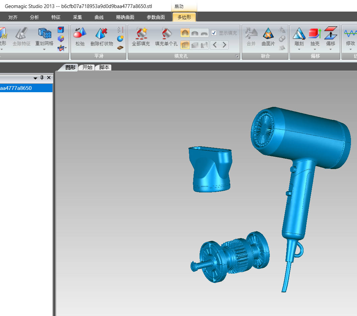The height and width of the screenshot is (316, 357).
Task: Open the 曲面片 patch tool
Action: pos(268,36)
